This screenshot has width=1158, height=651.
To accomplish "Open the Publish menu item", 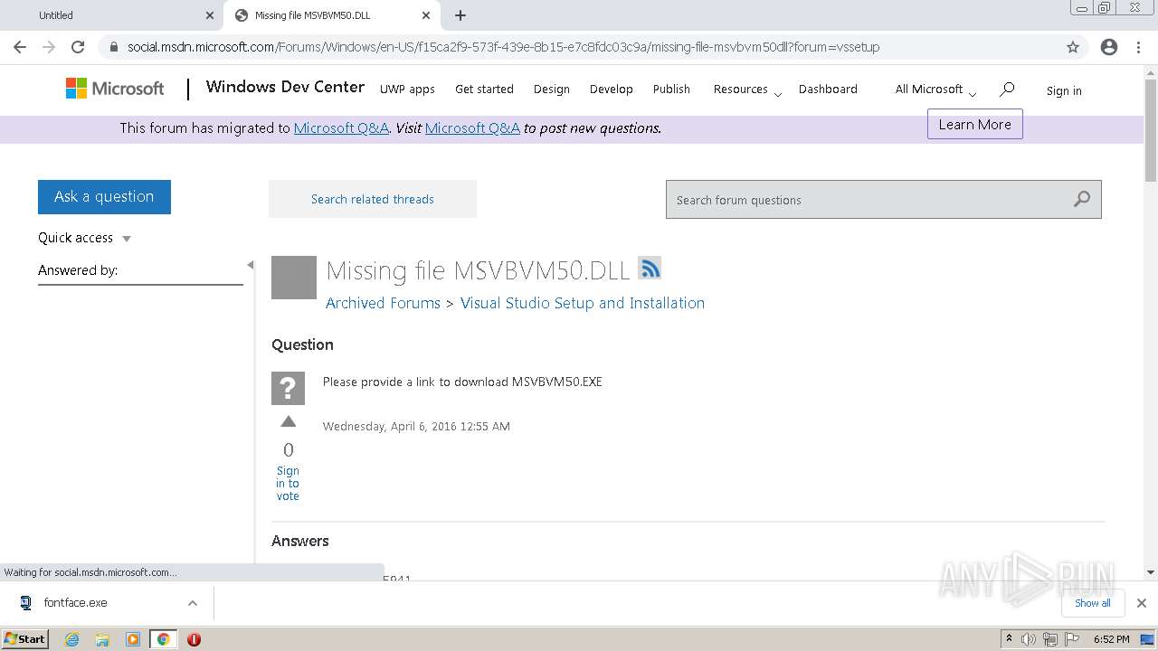I will pyautogui.click(x=671, y=89).
